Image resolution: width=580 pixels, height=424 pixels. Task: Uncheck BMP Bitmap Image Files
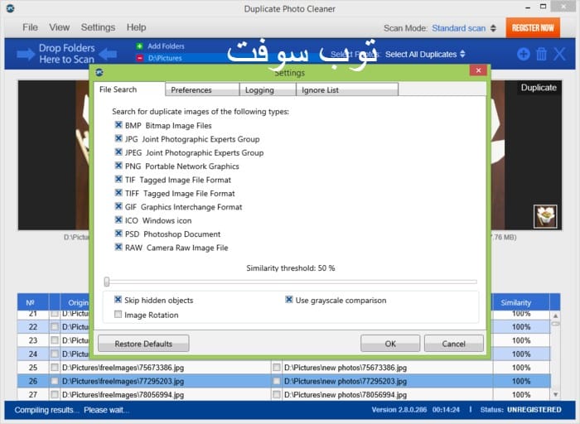tap(118, 125)
